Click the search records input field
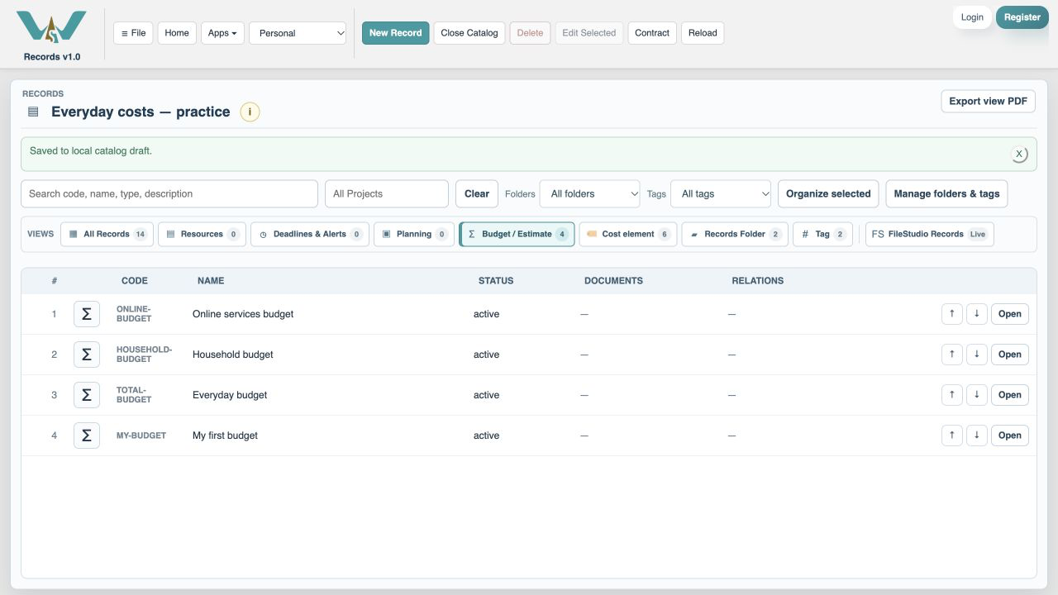The height and width of the screenshot is (595, 1058). [169, 194]
